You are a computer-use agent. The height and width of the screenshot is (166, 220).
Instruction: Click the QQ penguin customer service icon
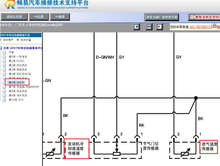[214, 26]
